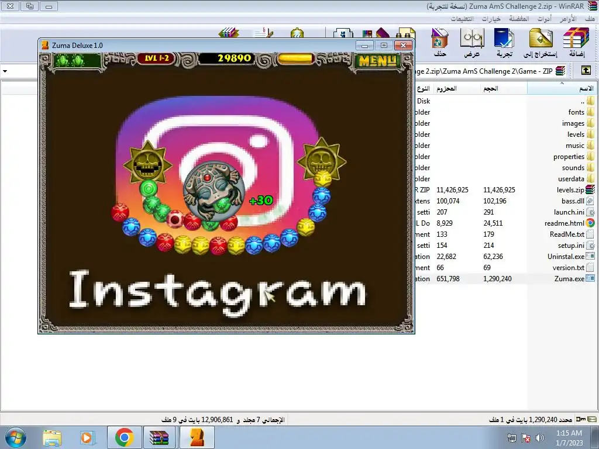Screen dimensions: 599x449
Task: Click the حذف (Delete) toolbar icon
Action: 440,42
